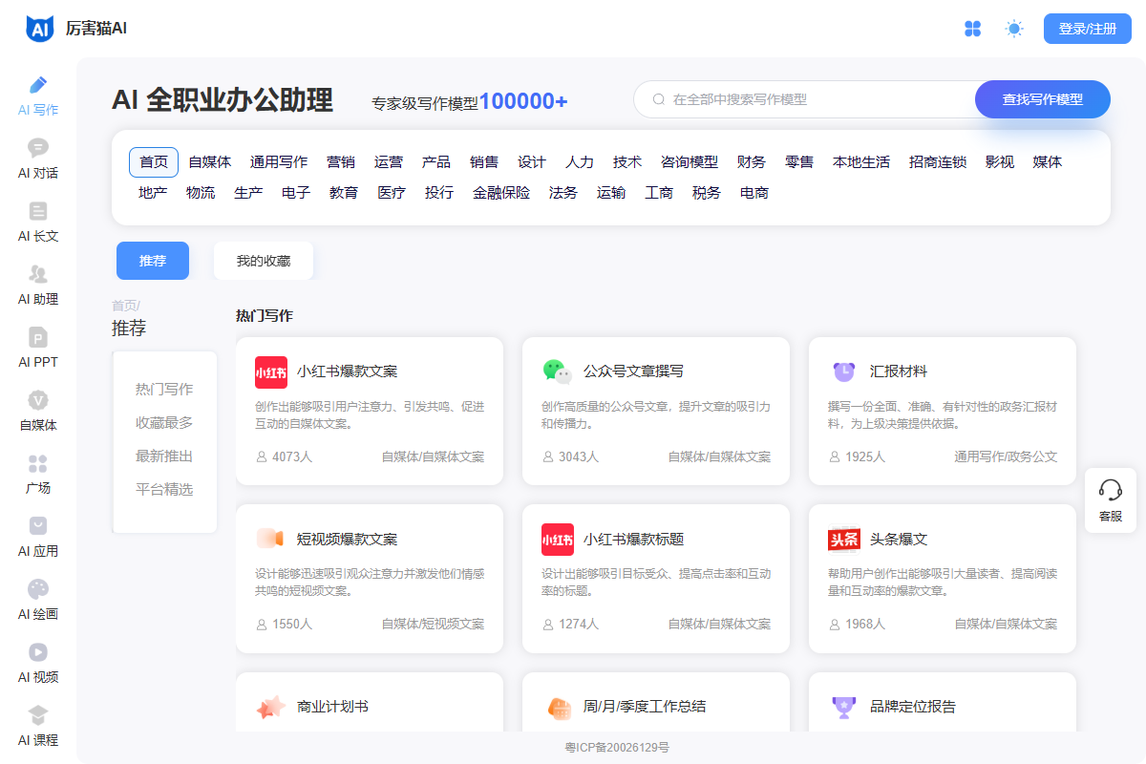Go to the AI 绘画 palette icon
Screen dimensions: 1146x764
click(38, 589)
